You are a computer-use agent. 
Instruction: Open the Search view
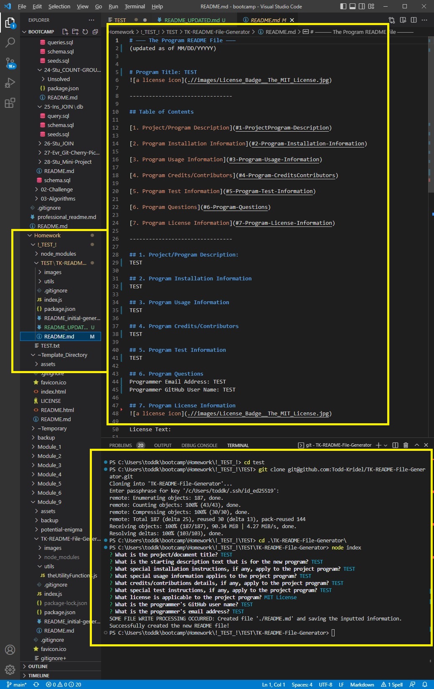[10, 42]
